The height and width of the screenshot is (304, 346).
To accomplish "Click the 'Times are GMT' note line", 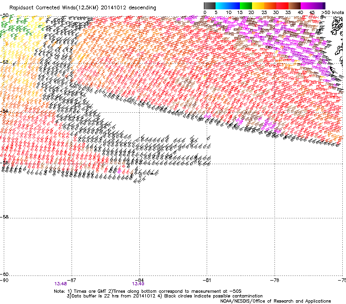I will point(148,291).
